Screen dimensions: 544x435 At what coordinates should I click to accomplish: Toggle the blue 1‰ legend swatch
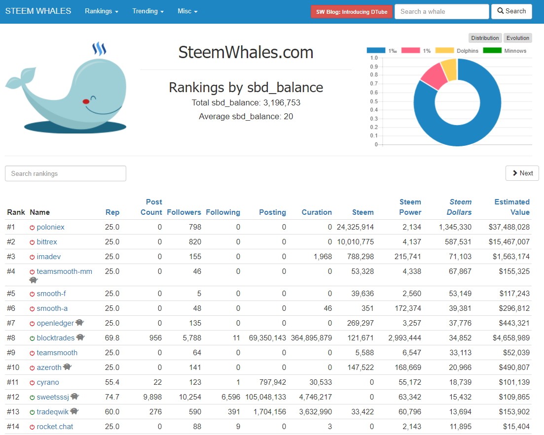point(376,51)
